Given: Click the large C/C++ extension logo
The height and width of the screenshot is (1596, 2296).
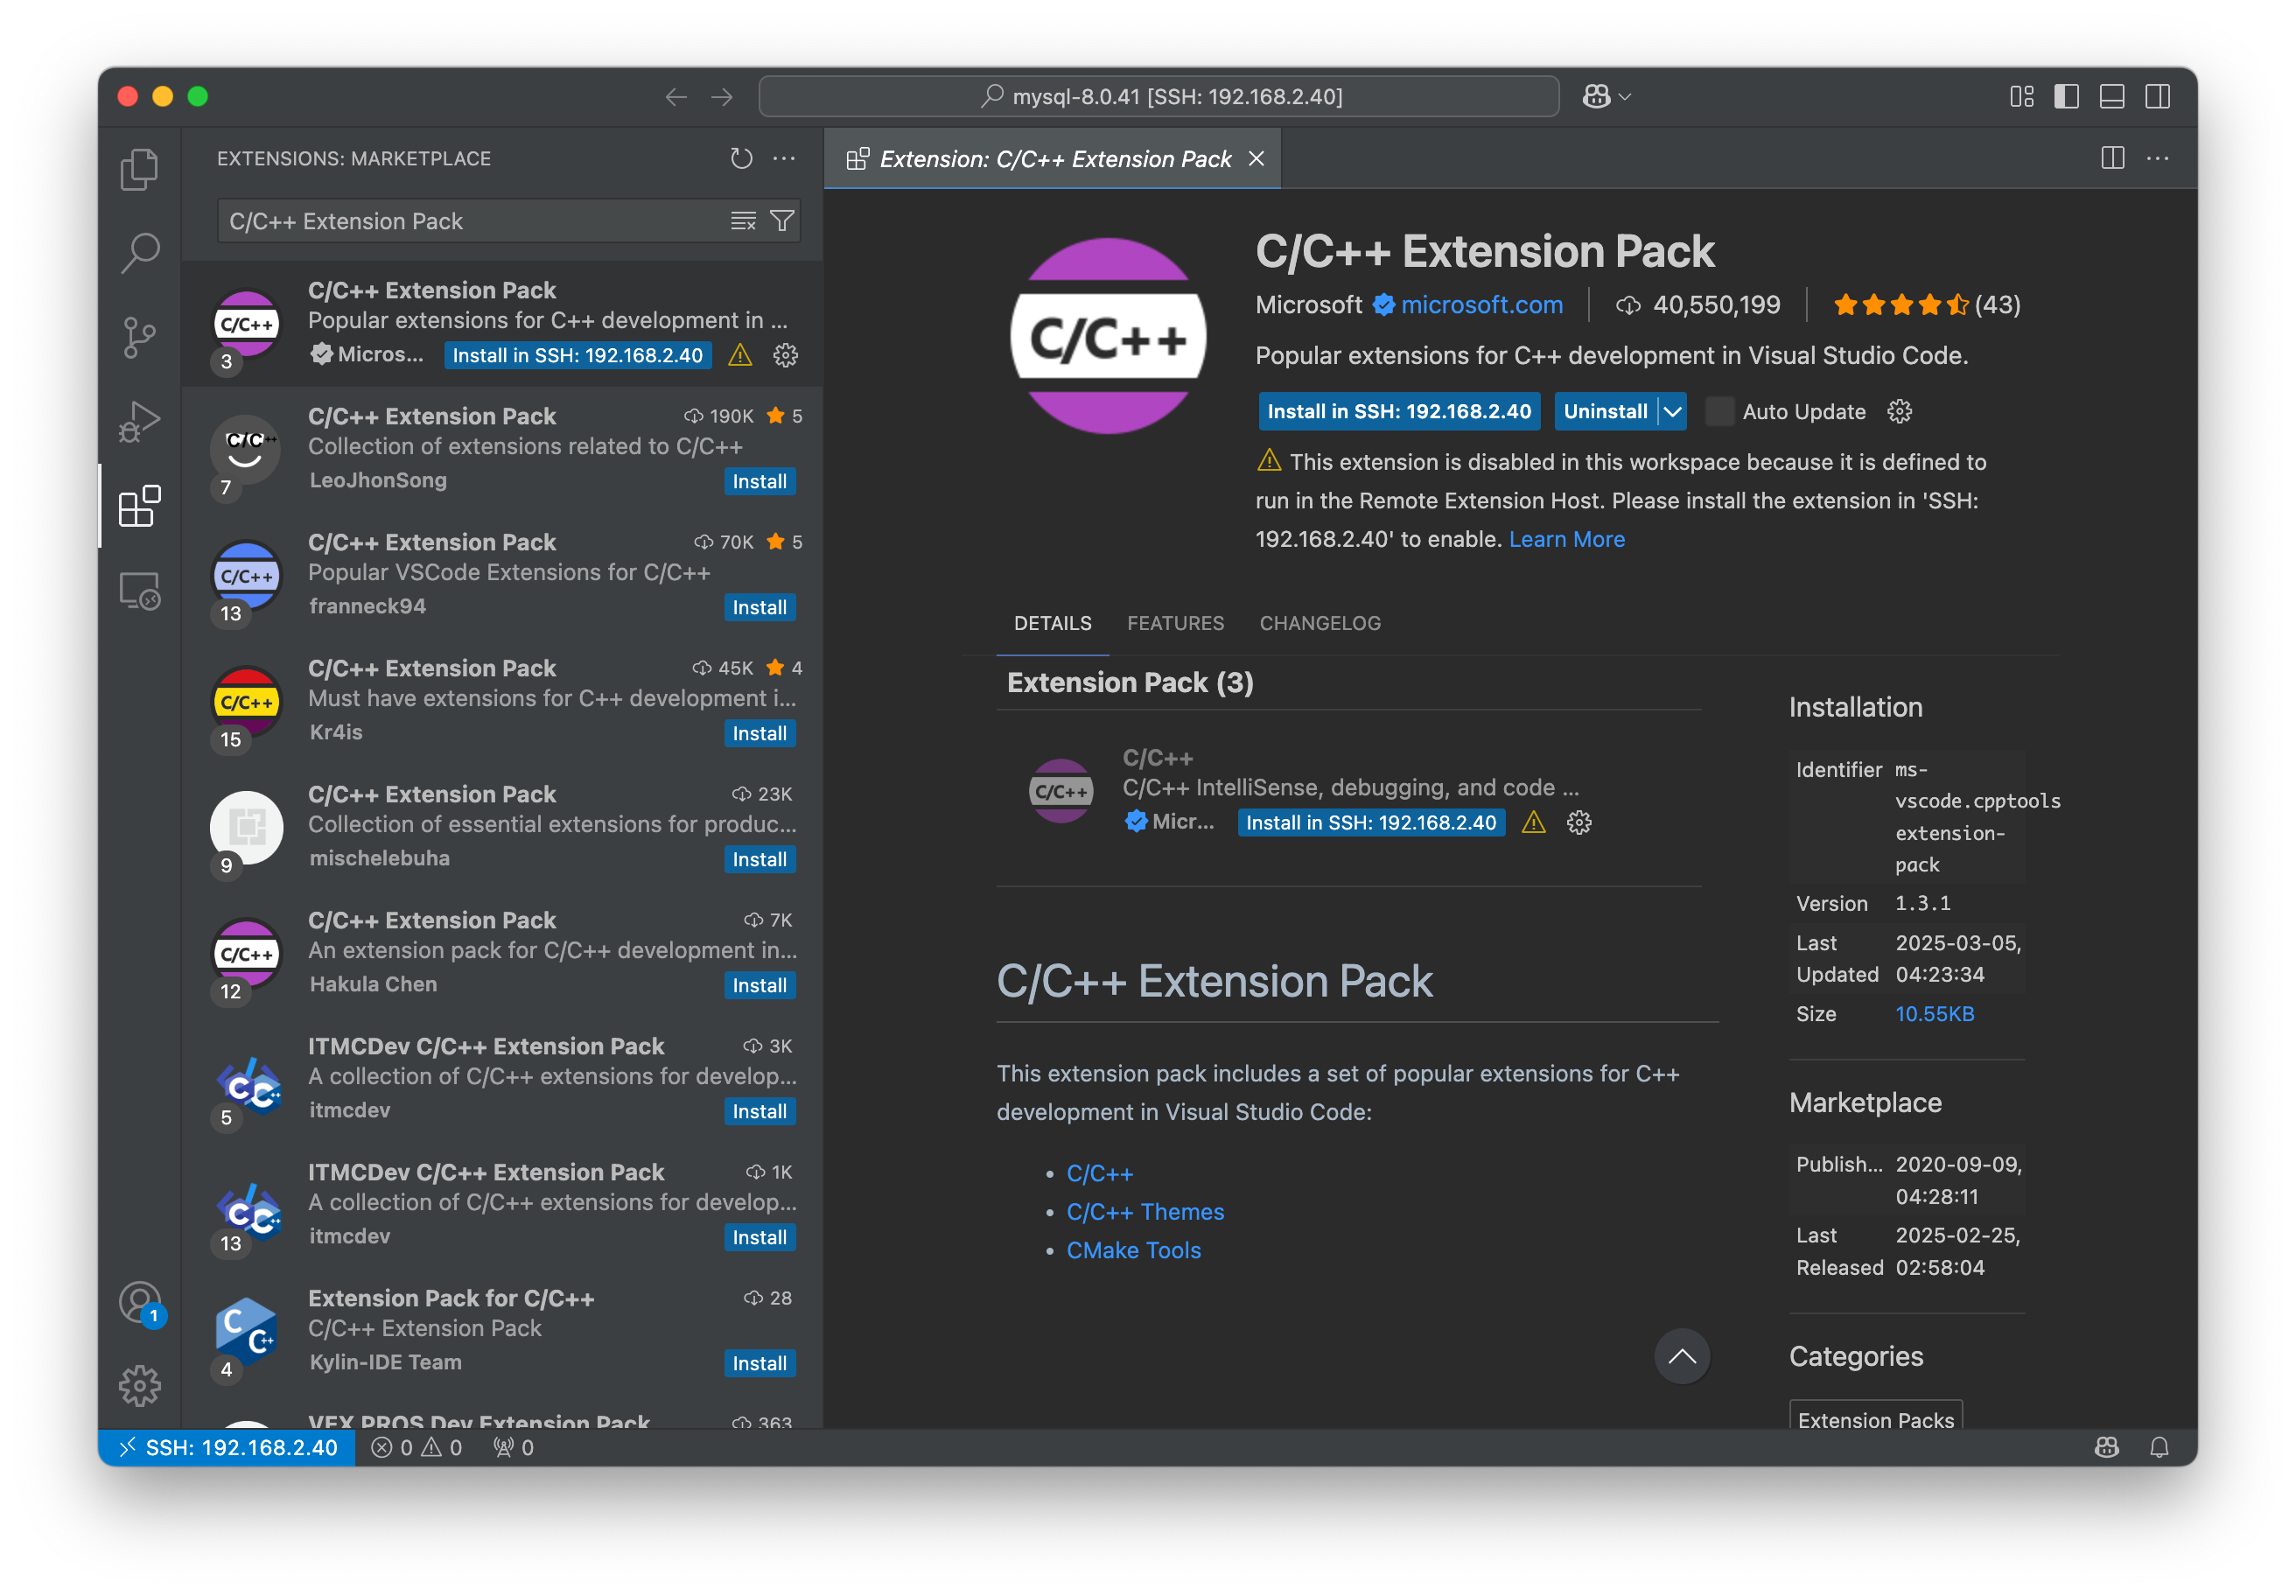Looking at the screenshot, I should click(1107, 337).
